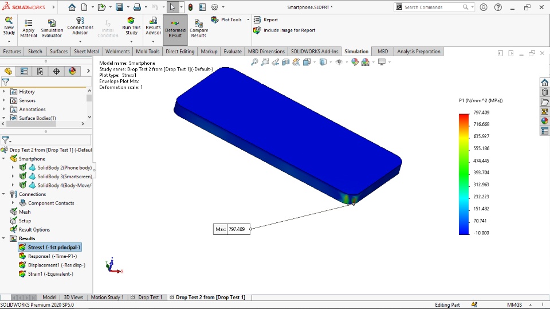
Task: Click the Print icon
Action: (137, 7)
